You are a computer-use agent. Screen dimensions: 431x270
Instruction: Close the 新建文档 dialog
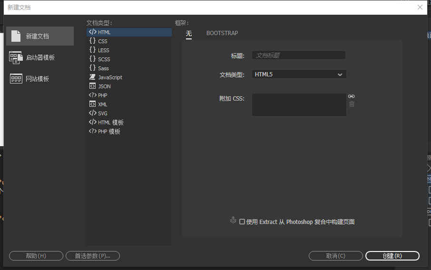(420, 7)
